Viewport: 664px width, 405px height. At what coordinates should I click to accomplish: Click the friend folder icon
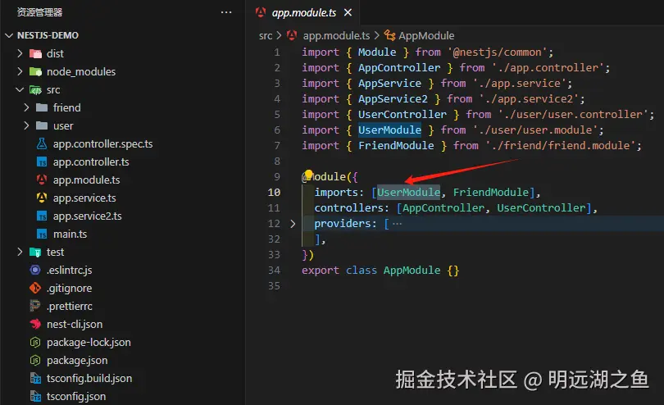tap(42, 107)
